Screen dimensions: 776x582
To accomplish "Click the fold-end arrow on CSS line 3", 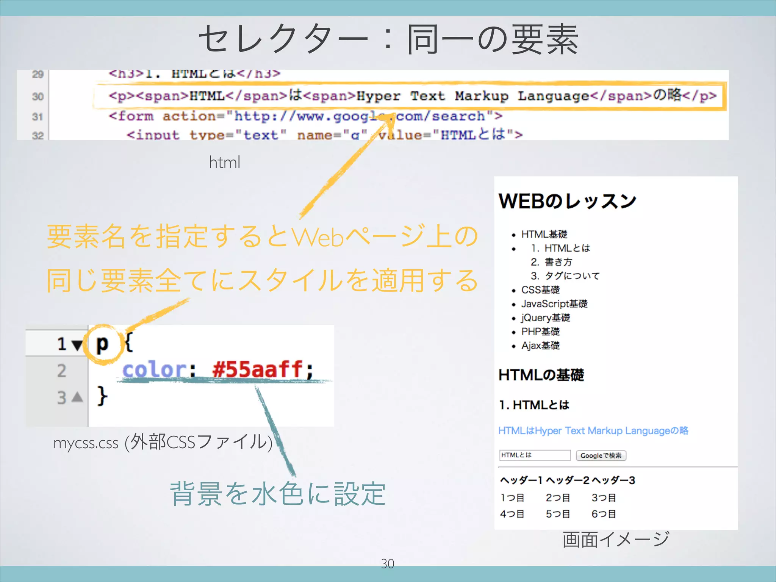I will [77, 397].
